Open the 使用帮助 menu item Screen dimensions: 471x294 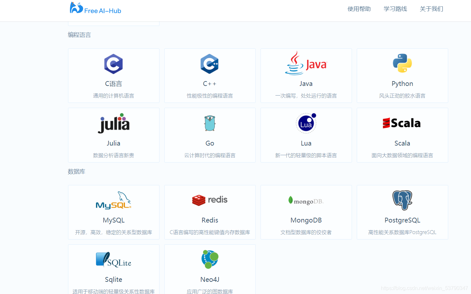coord(359,9)
